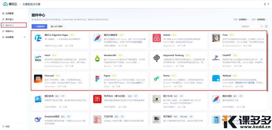Click the MCP tag on Fetch

coord(54,55)
